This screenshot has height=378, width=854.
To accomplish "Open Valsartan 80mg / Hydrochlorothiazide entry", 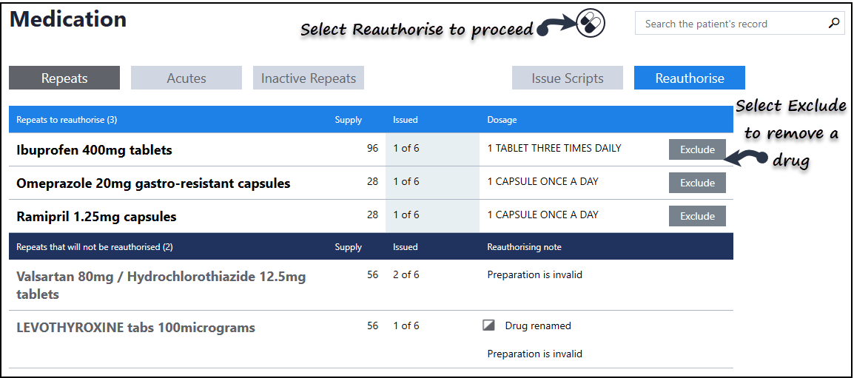I will tap(161, 285).
